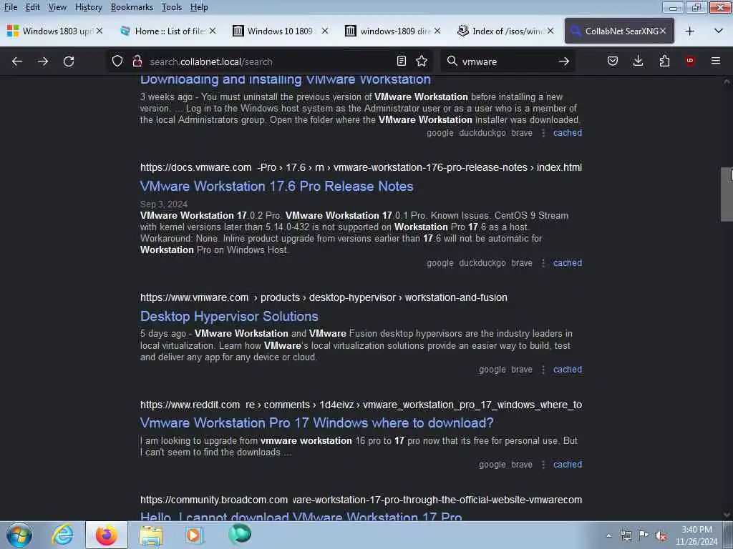List all tabs dropdown arrow

(719, 31)
